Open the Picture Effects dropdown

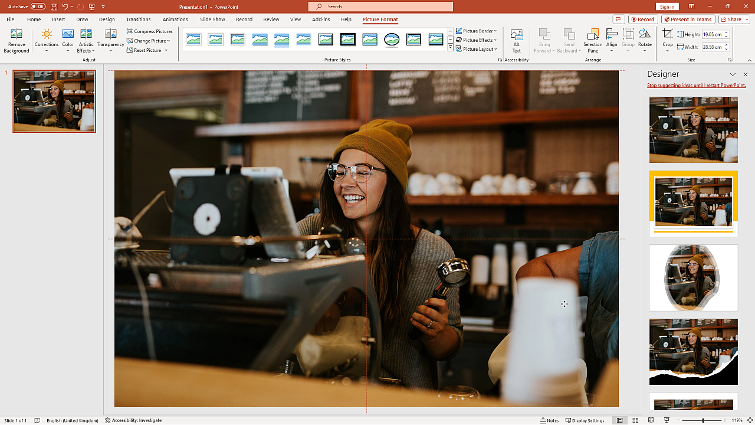477,40
